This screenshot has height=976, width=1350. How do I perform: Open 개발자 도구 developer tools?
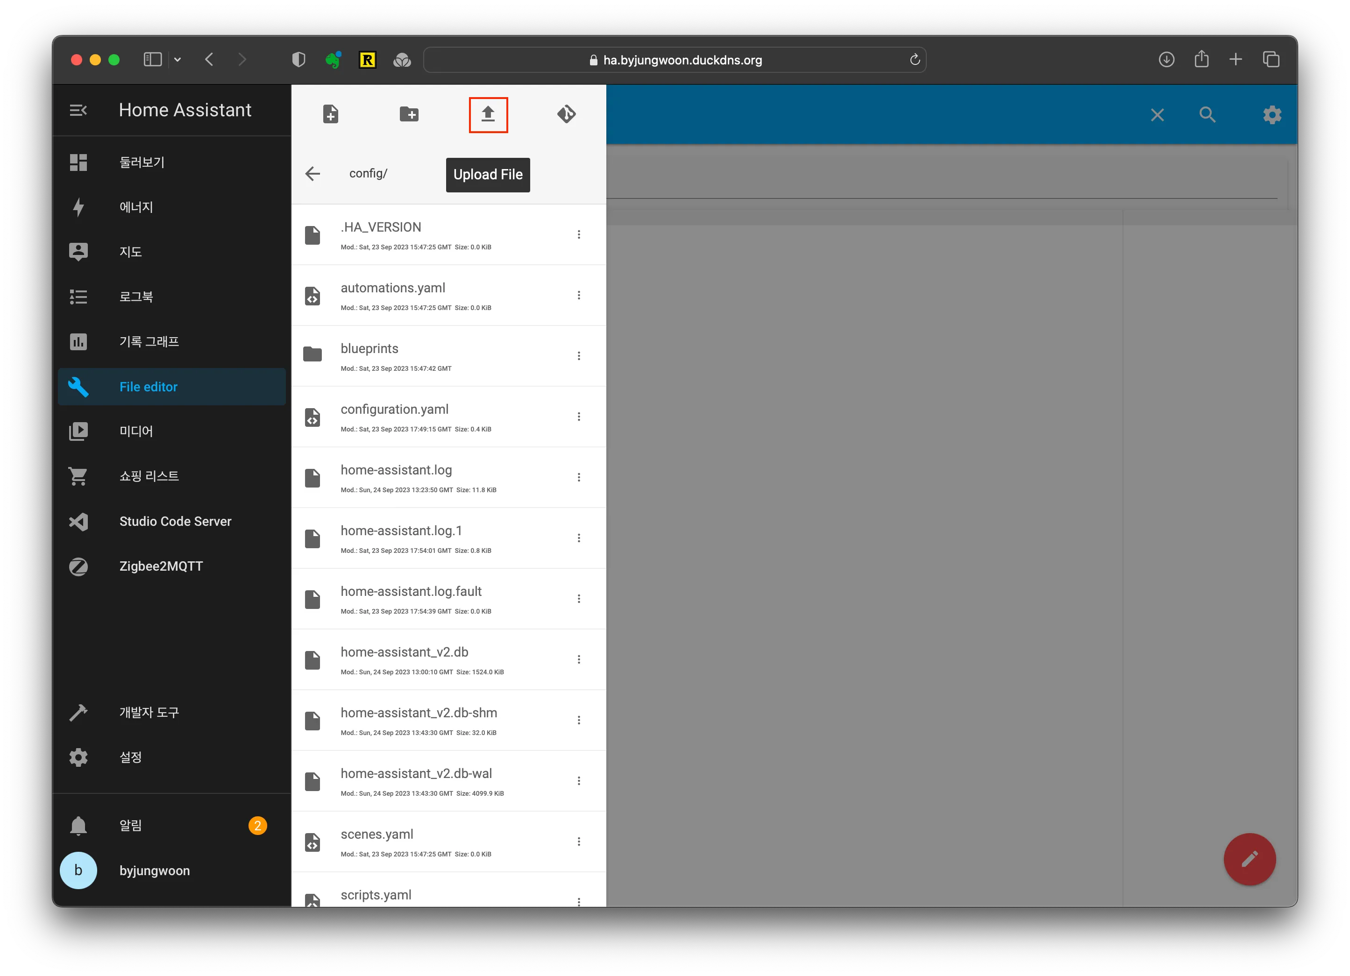[x=172, y=712]
